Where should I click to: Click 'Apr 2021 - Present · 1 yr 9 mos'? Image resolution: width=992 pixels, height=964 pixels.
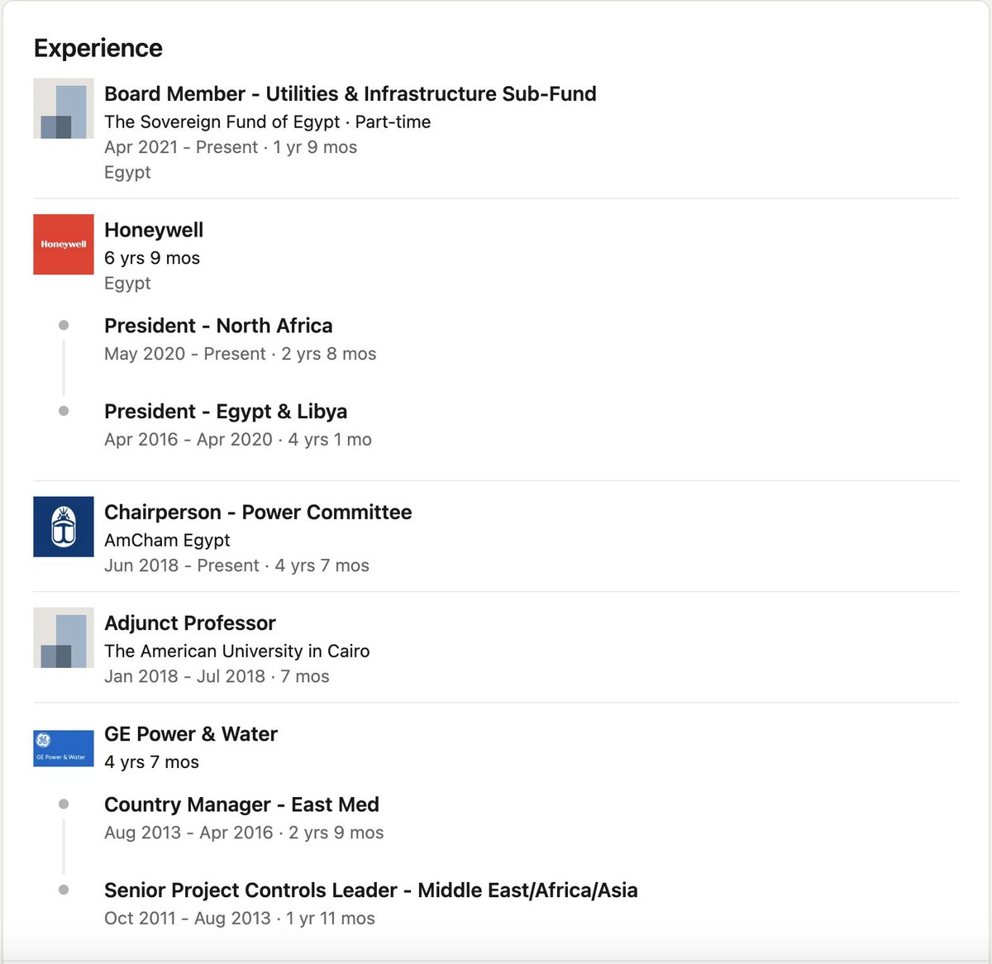231,147
